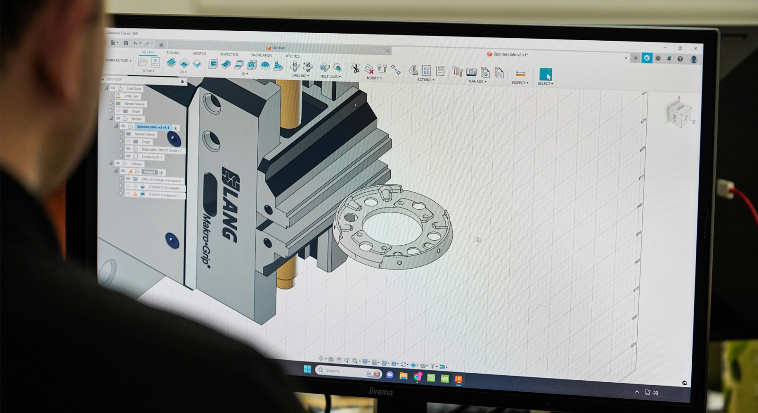The image size is (758, 413).
Task: Open the DRILLING dropdown
Action: click(300, 76)
